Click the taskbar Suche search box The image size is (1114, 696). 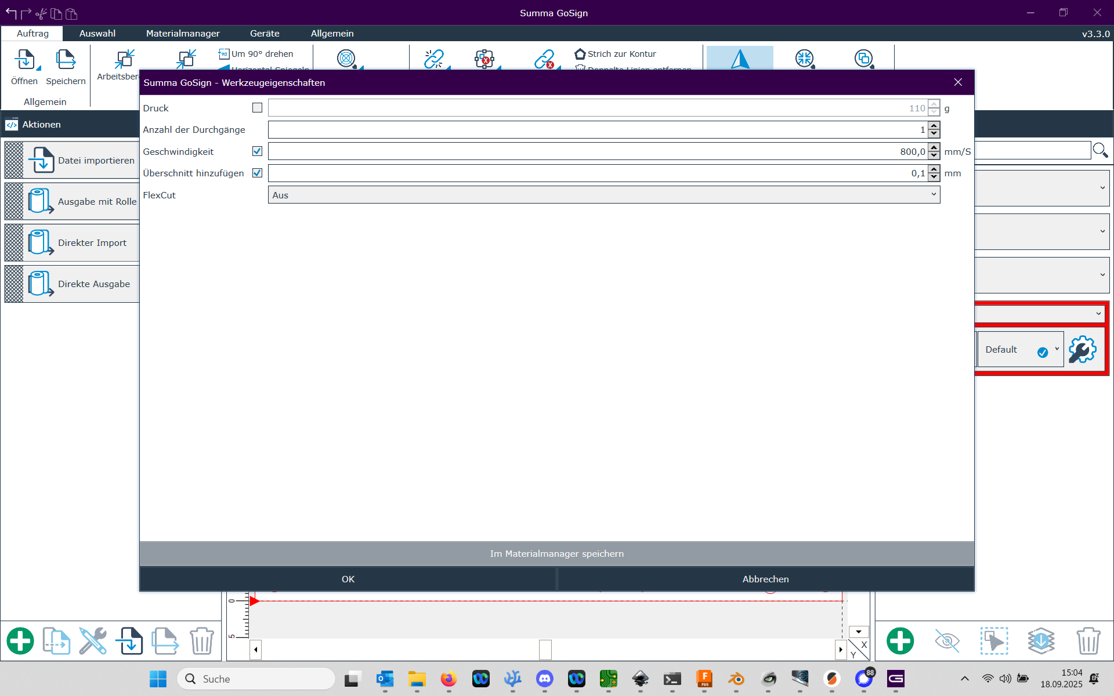tap(256, 679)
